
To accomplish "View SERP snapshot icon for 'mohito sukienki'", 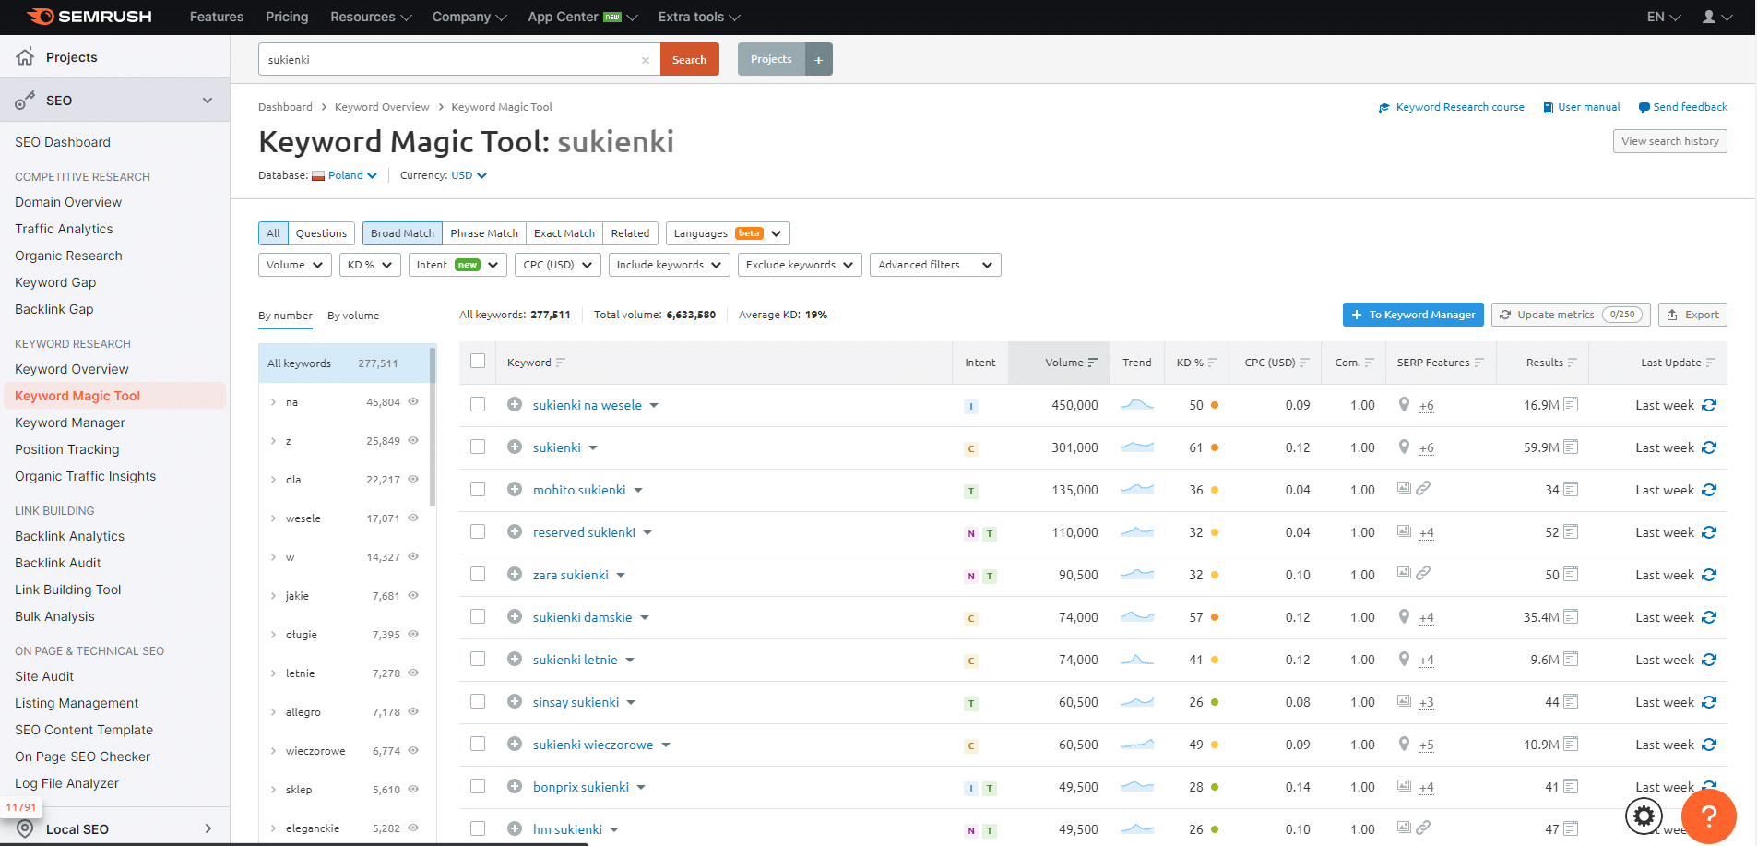I will coord(1571,489).
